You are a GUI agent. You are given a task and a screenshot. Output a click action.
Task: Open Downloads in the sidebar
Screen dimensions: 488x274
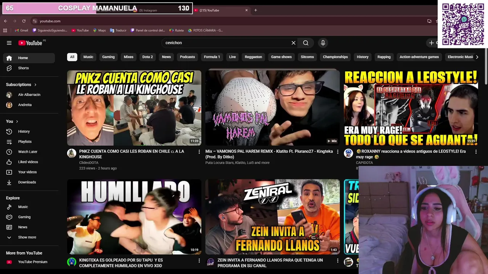point(29,182)
